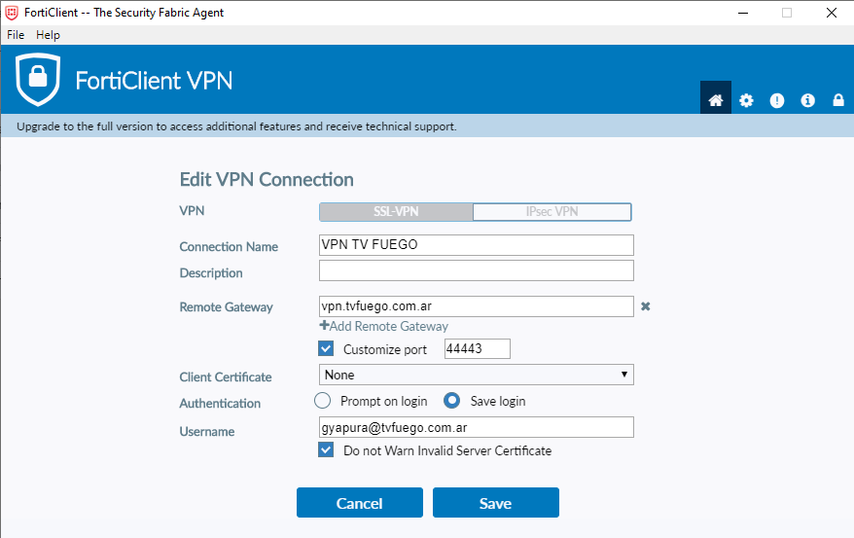Focus the empty Description field

point(476,270)
